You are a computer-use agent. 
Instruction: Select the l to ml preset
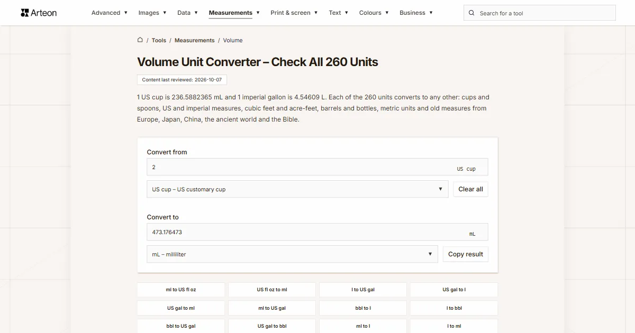click(454, 326)
